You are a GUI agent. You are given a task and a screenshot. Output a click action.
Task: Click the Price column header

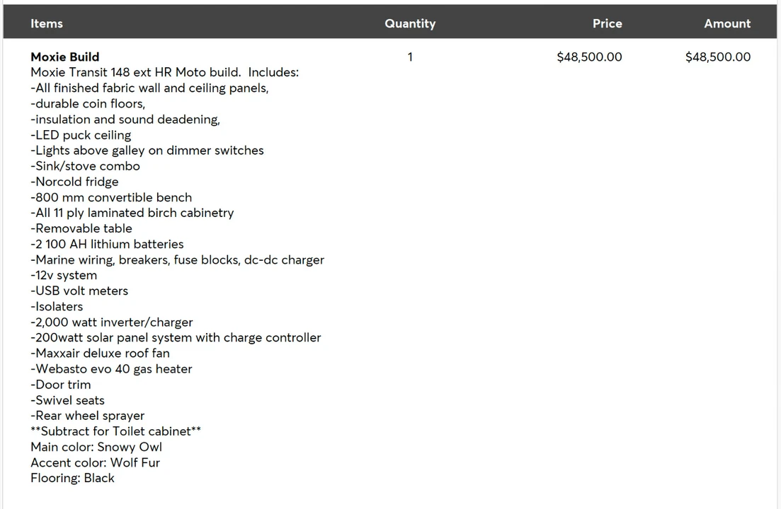607,23
